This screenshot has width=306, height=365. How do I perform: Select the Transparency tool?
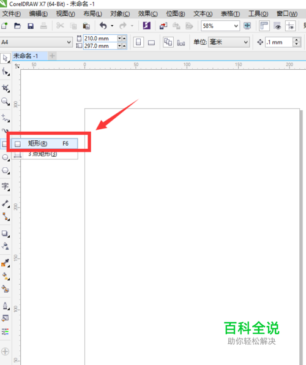(x=6, y=246)
